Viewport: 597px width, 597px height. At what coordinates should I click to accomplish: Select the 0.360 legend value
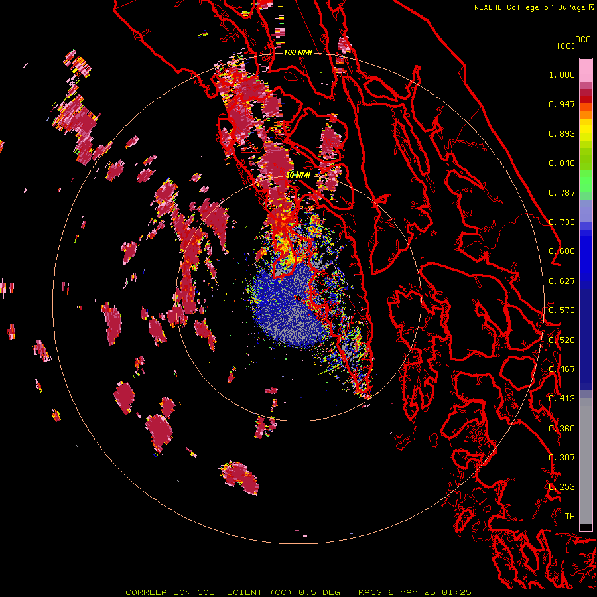[562, 428]
